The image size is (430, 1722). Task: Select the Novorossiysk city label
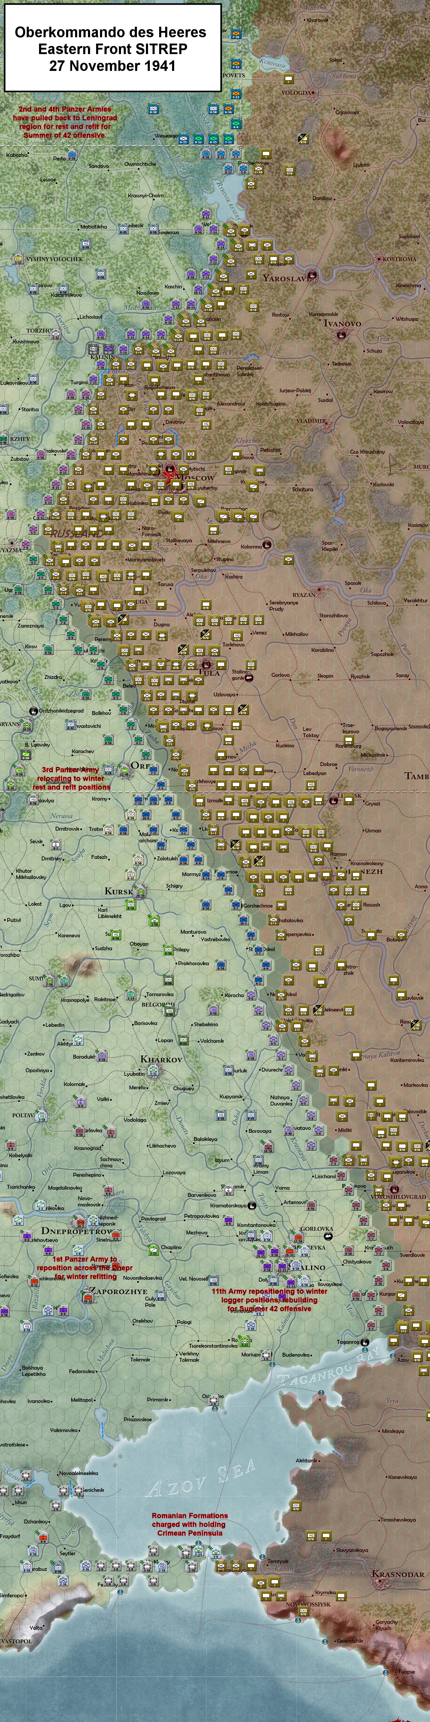click(308, 1604)
